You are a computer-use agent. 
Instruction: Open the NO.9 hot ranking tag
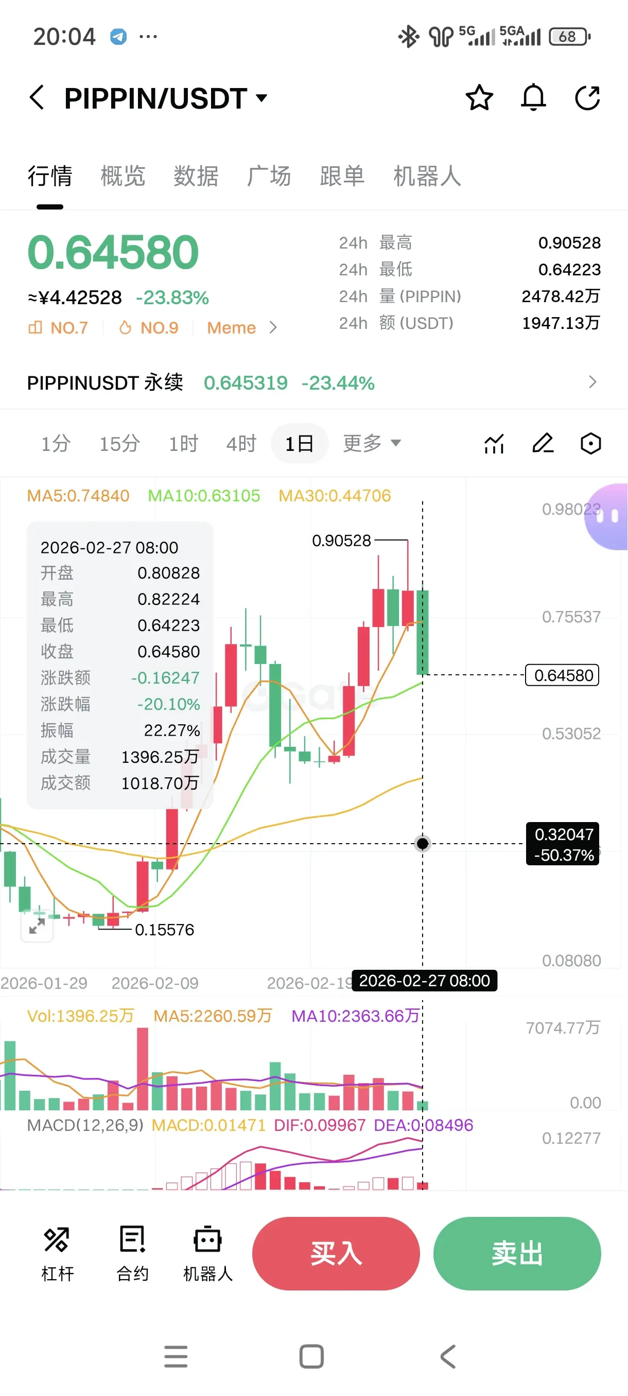pyautogui.click(x=148, y=328)
